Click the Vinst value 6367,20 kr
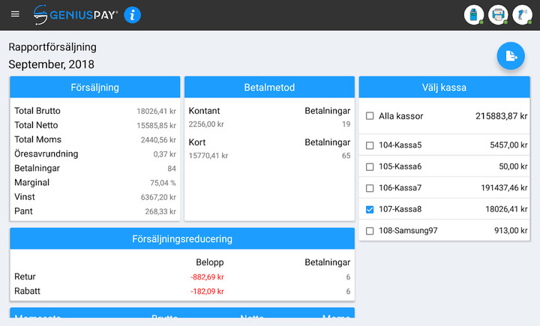 point(158,197)
